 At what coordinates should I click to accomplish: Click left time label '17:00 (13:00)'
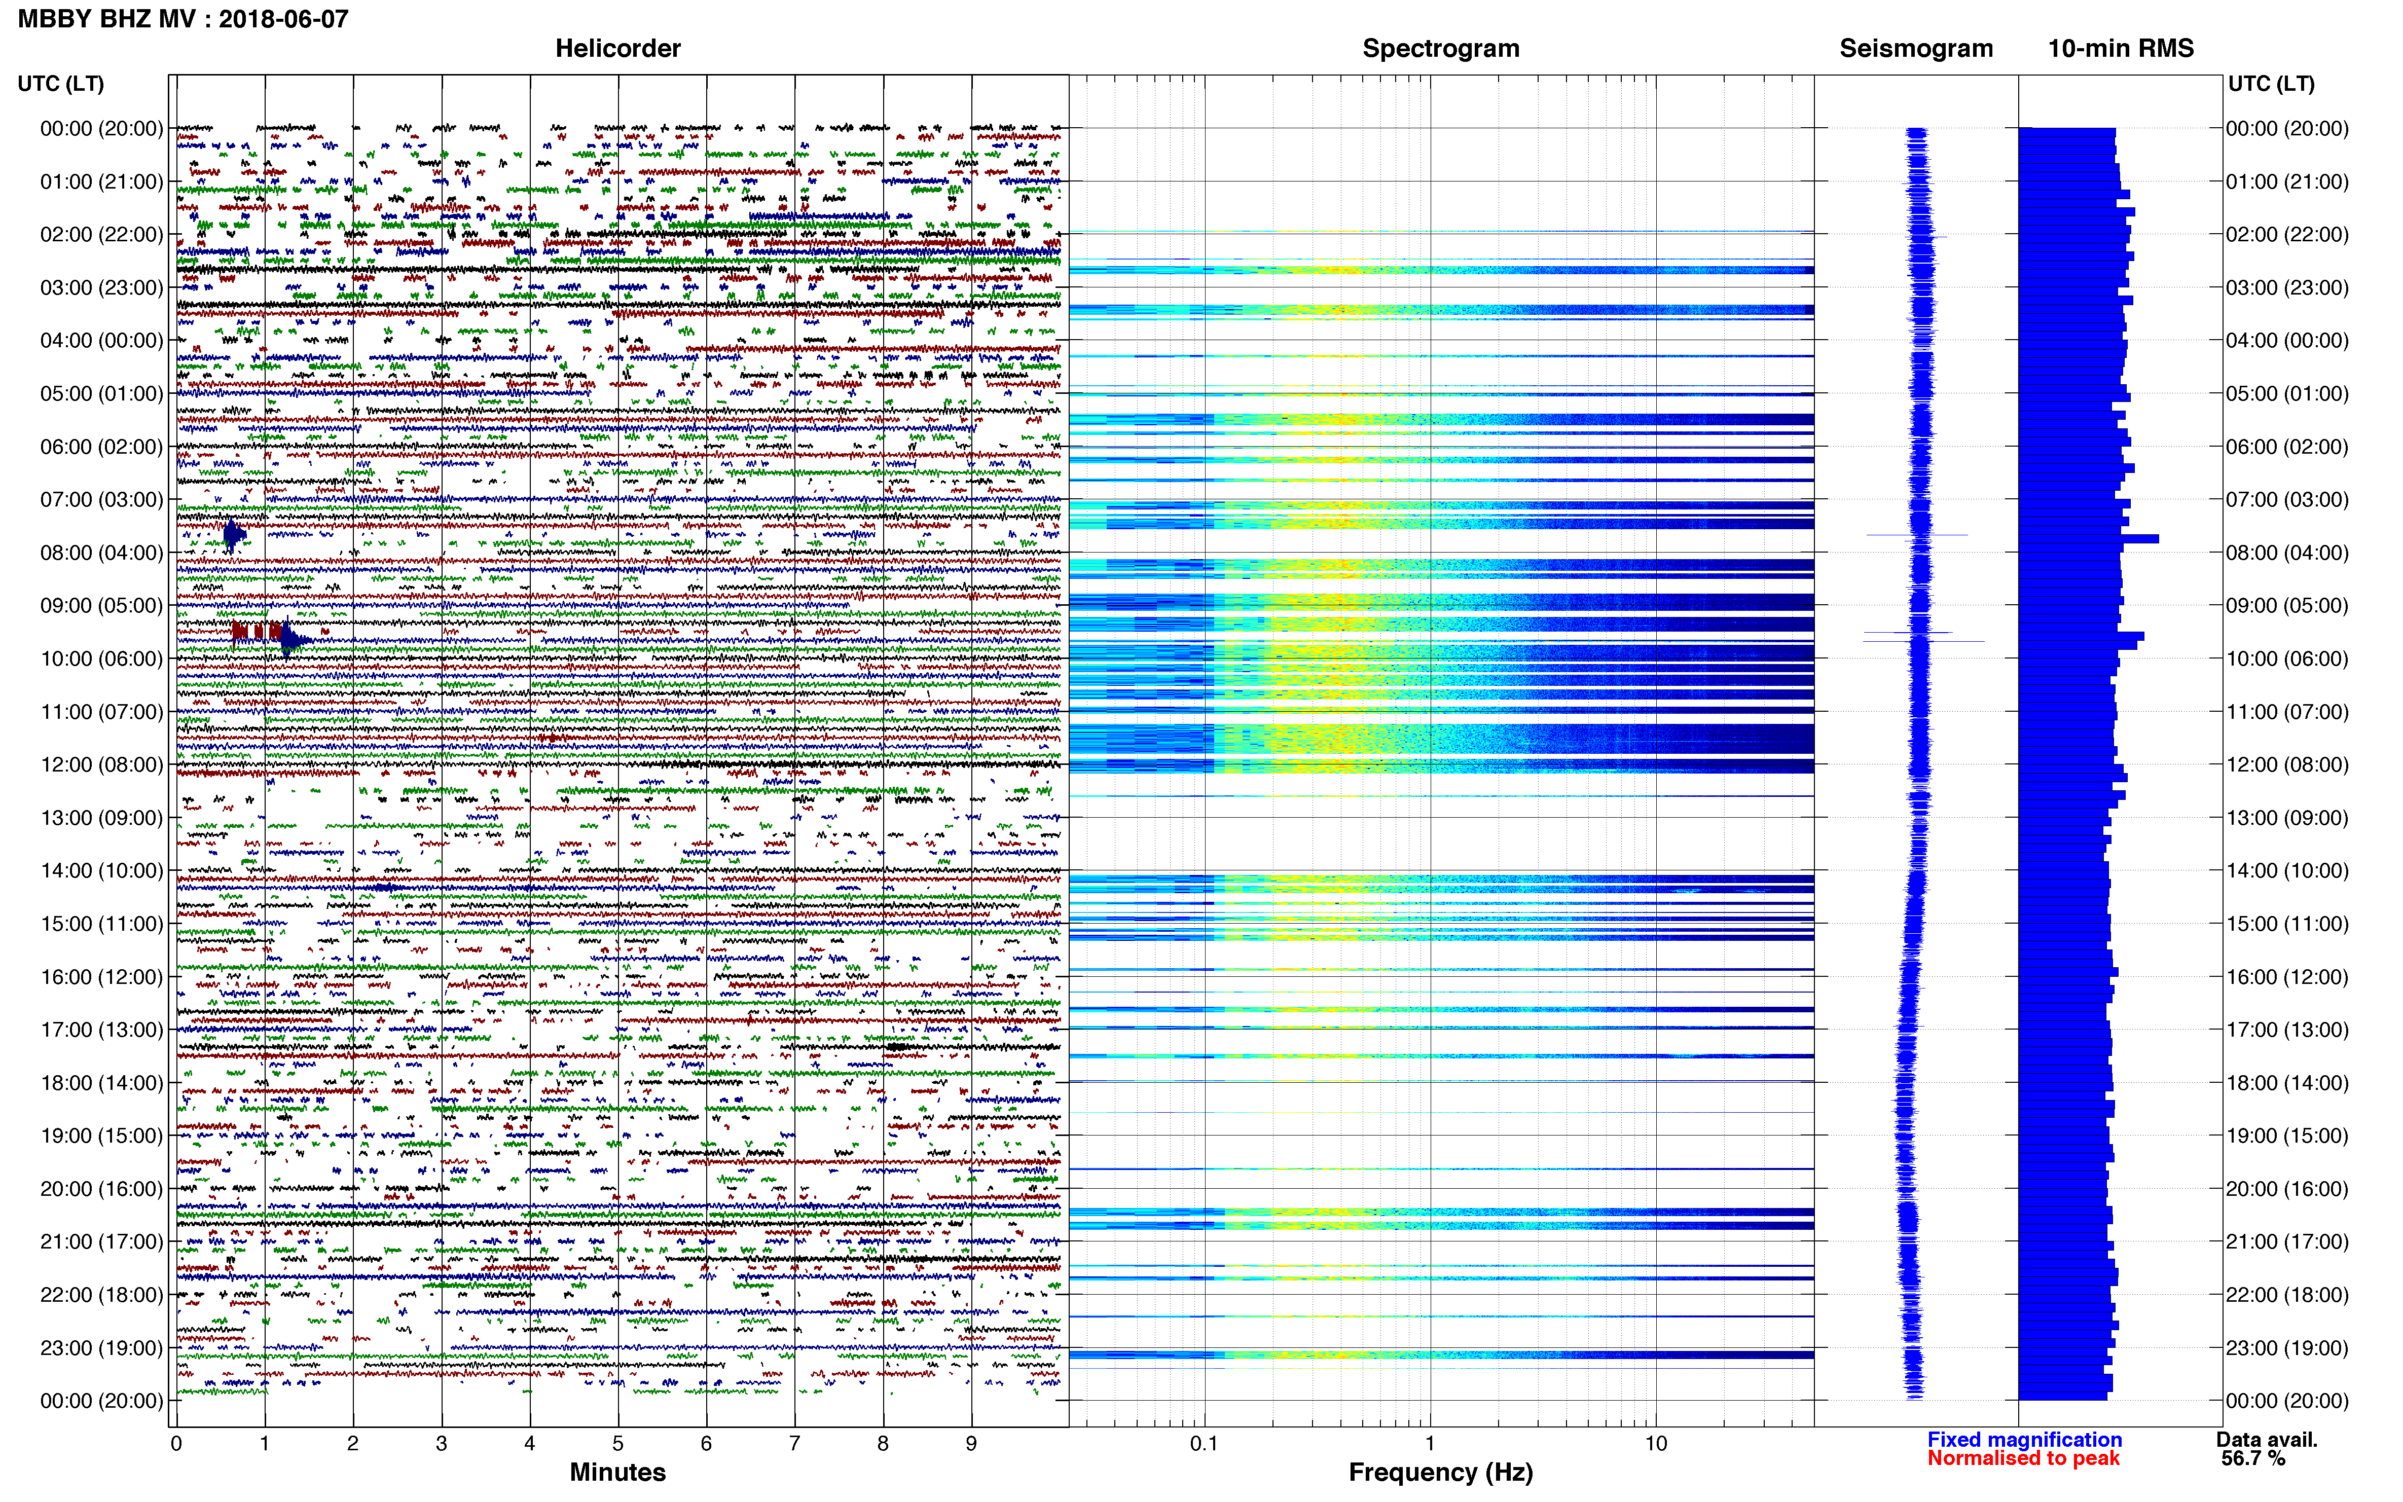(x=101, y=1030)
